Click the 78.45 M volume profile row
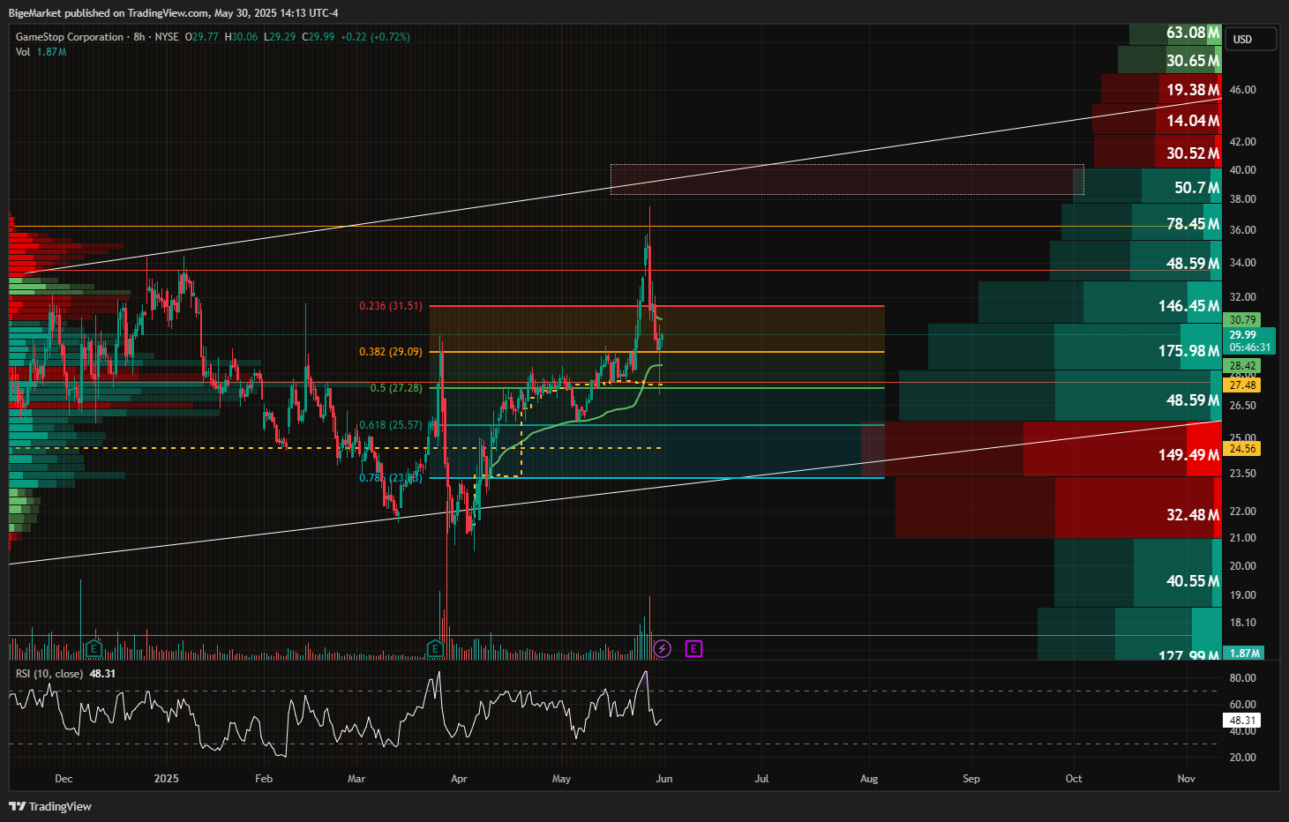Viewport: 1289px width, 822px height. 1142,223
